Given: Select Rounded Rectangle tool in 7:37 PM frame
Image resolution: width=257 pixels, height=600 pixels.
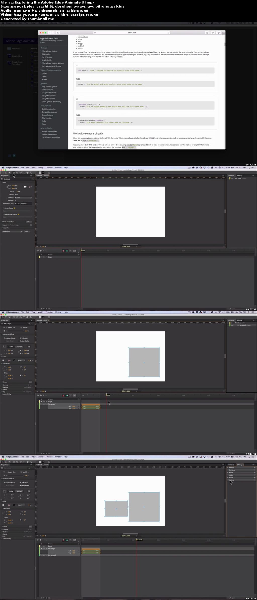Looking at the screenshot, I should (x=17, y=462).
